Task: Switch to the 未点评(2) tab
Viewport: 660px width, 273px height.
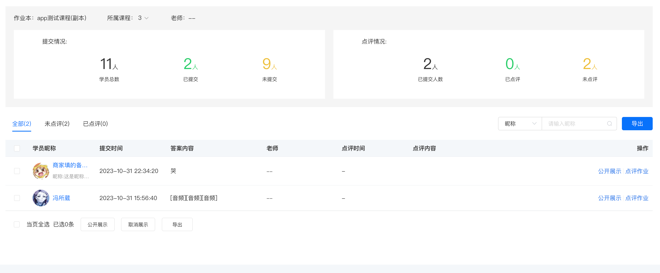Action: click(57, 123)
